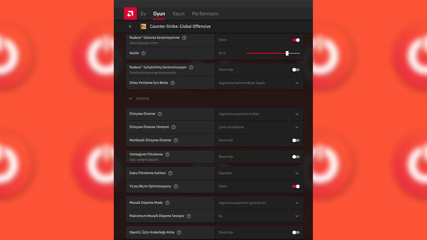Toggle Yüzey Biçim Optimizasyonu off
This screenshot has height=240, width=427.
pyautogui.click(x=295, y=186)
